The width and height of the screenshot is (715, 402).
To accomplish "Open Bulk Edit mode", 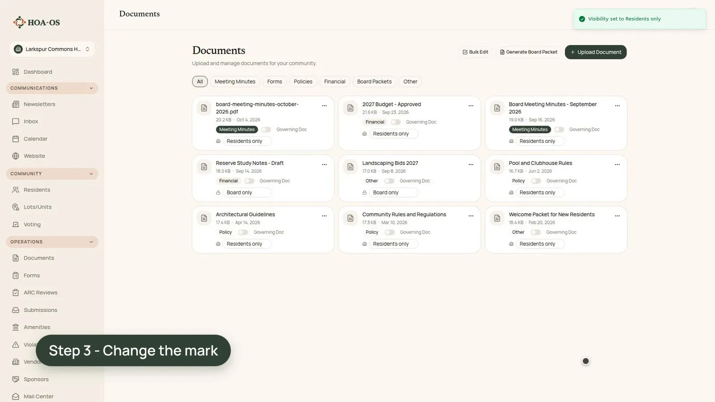I will pos(475,52).
